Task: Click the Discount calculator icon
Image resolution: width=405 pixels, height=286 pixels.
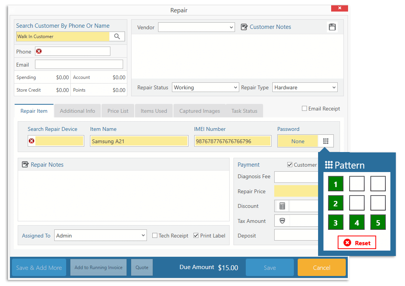Action: (x=282, y=206)
